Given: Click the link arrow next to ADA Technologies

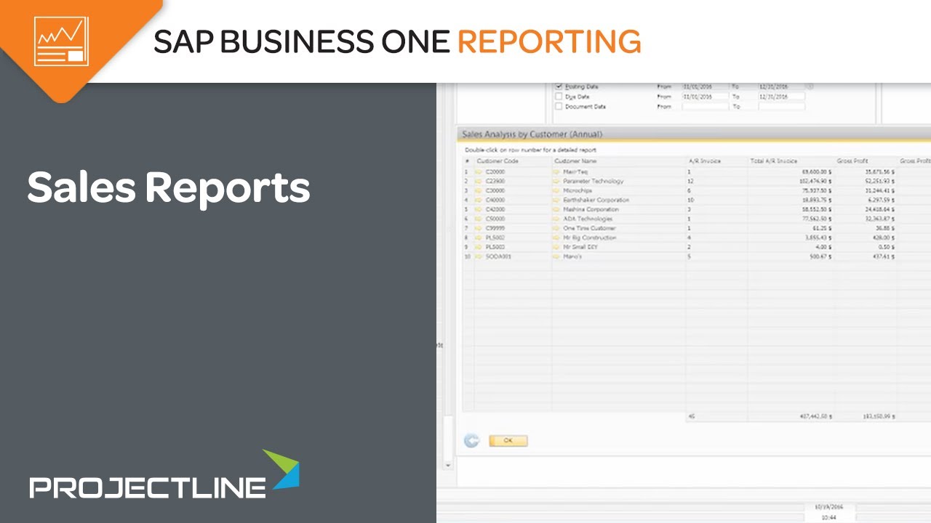Looking at the screenshot, I should [556, 219].
